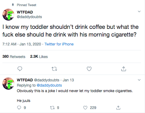View the 2.3K Likes list
Image resolution: width=145 pixels, height=113 pixels.
[39, 56]
